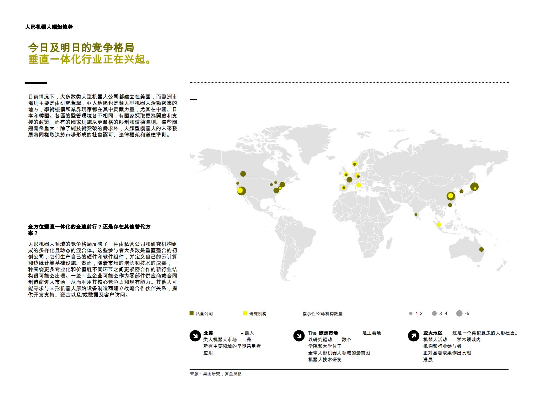Click the Australia map marker

coord(481,249)
